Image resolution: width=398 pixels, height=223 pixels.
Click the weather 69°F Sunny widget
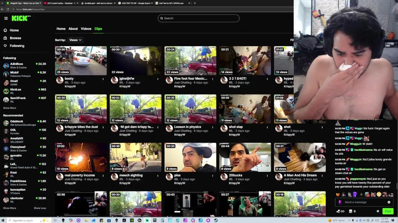click(x=337, y=220)
